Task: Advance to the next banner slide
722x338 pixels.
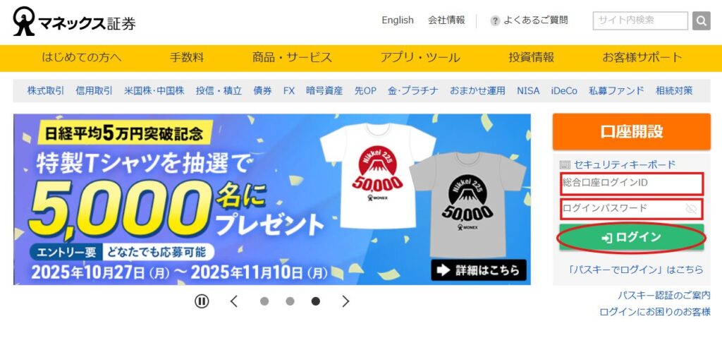Action: coord(345,301)
